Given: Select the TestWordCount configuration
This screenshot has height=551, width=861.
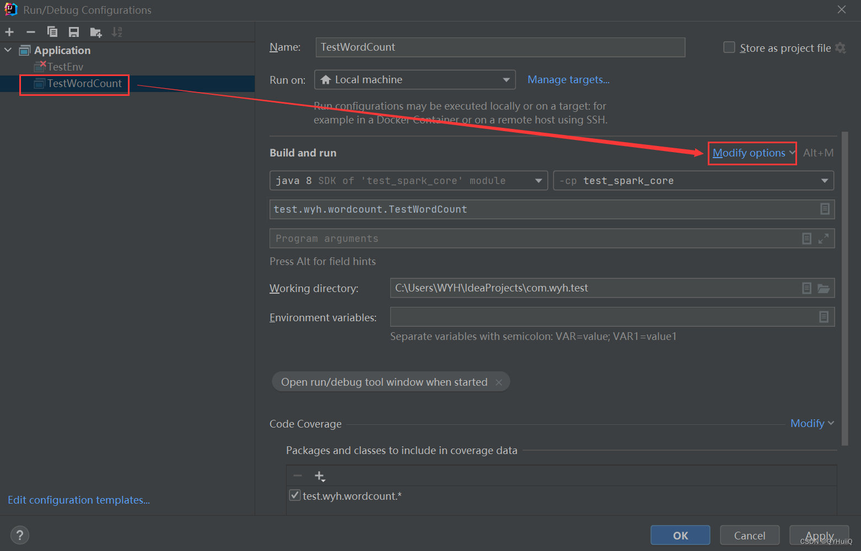Looking at the screenshot, I should (x=84, y=83).
